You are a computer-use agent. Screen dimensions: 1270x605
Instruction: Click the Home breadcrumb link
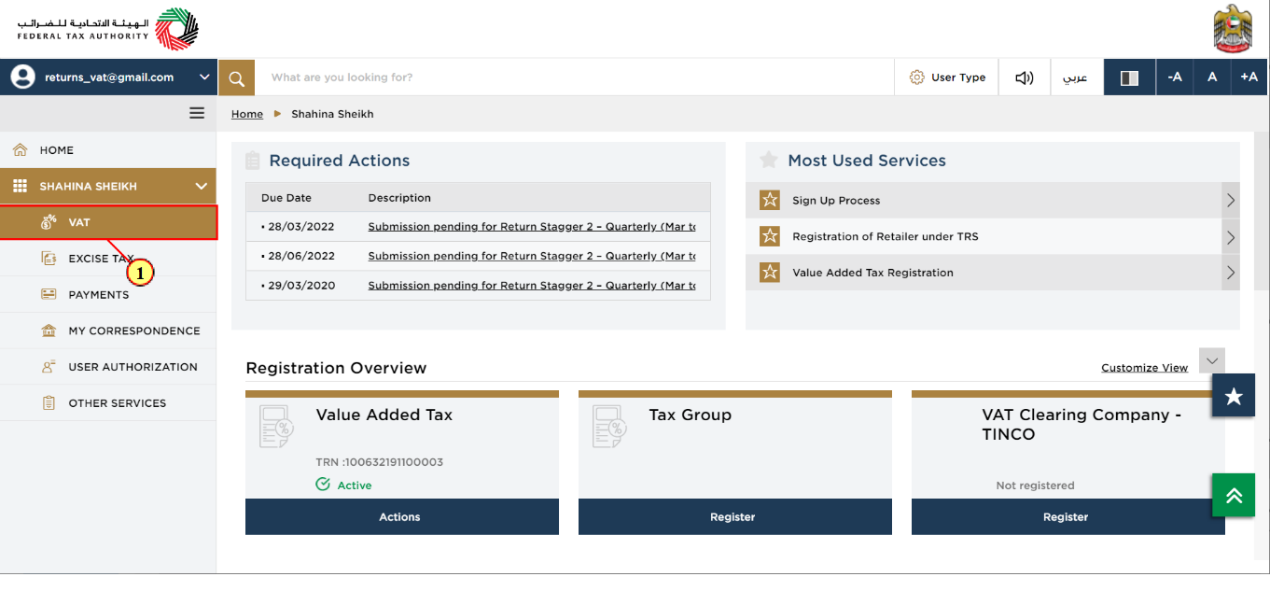[247, 114]
